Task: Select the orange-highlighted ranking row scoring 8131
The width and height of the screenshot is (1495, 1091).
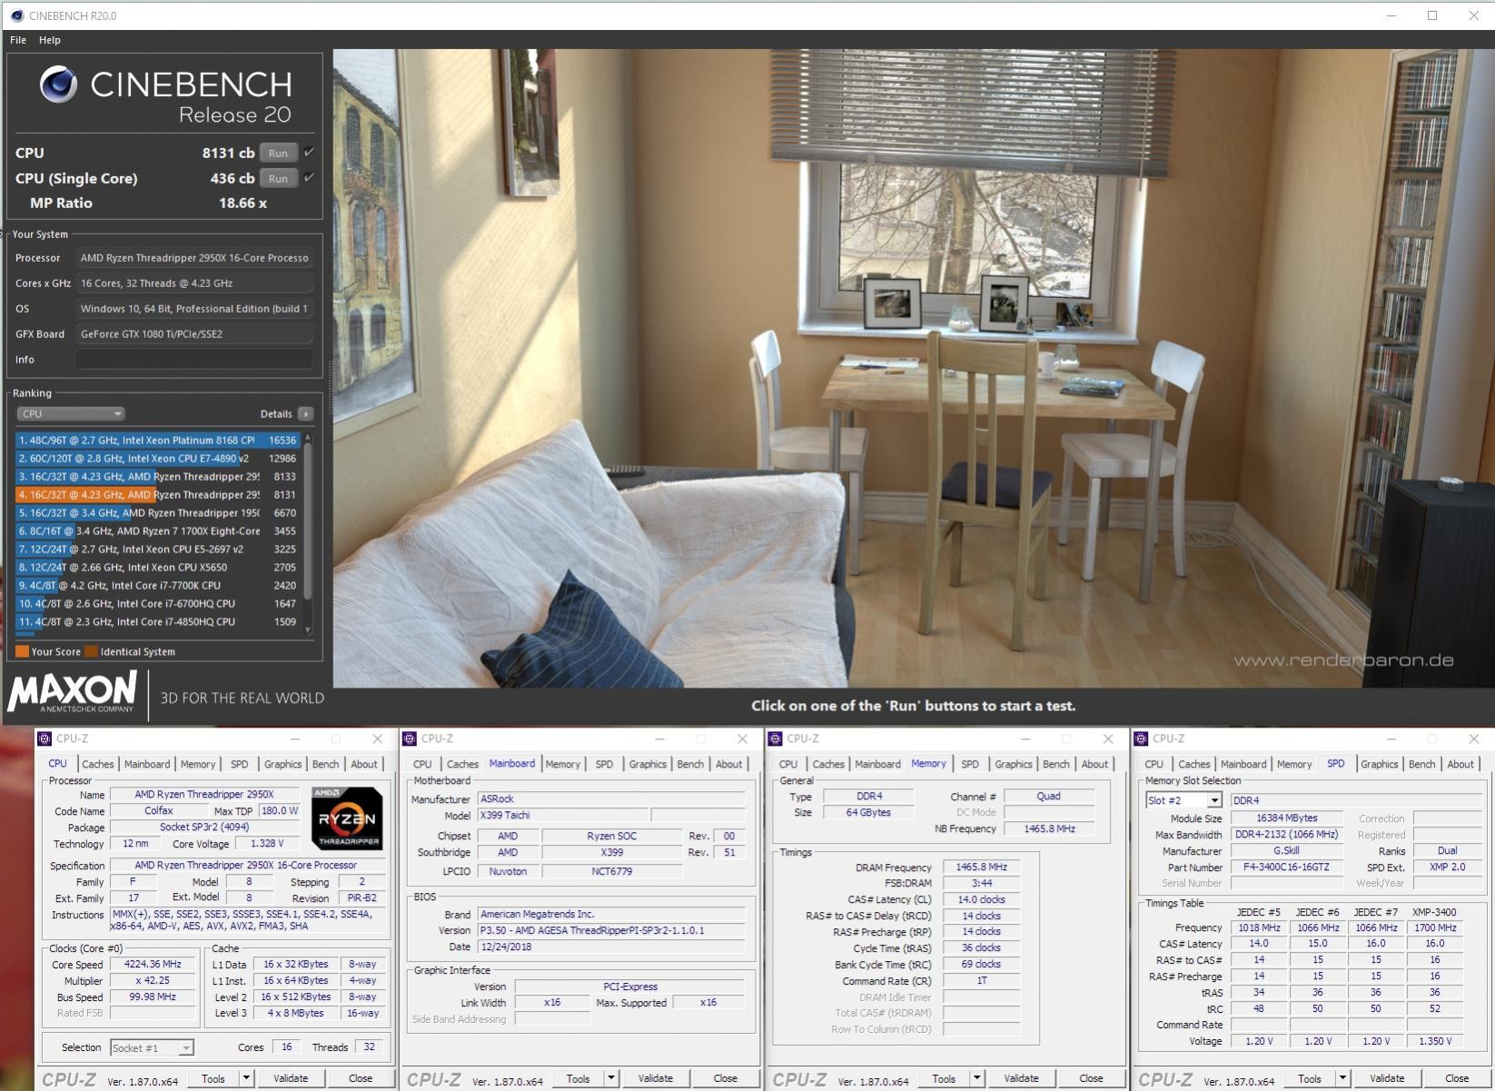Action: pos(157,494)
